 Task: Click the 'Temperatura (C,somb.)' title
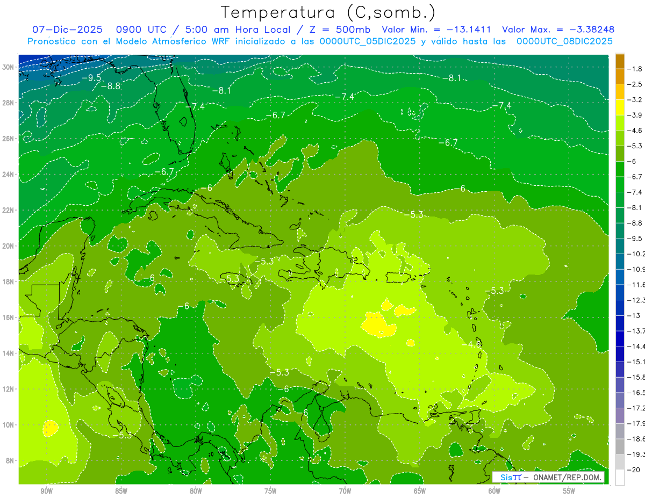[328, 12]
